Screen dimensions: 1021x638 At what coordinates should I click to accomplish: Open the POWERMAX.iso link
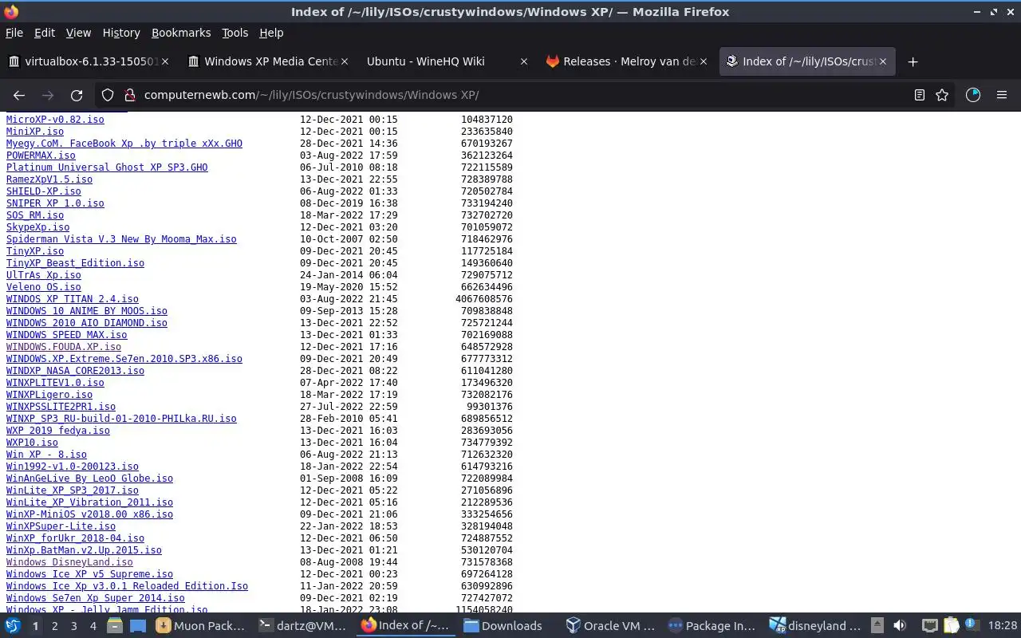pos(41,156)
